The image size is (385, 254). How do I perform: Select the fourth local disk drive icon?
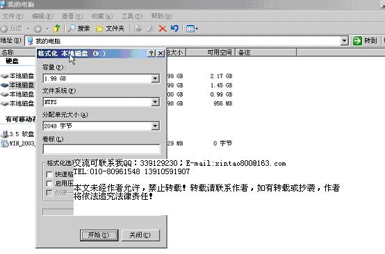pyautogui.click(x=4, y=103)
